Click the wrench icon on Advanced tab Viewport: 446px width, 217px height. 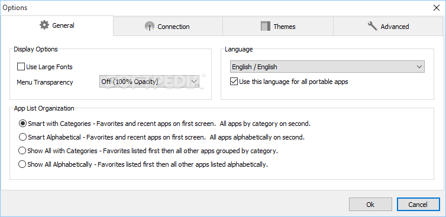click(372, 27)
